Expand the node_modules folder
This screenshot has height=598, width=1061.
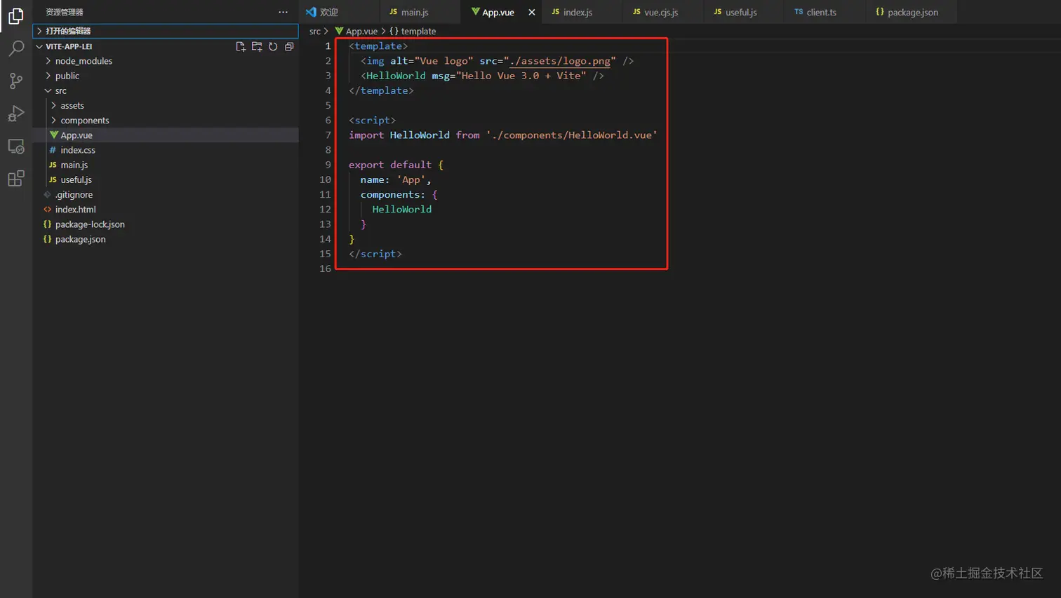coord(83,61)
